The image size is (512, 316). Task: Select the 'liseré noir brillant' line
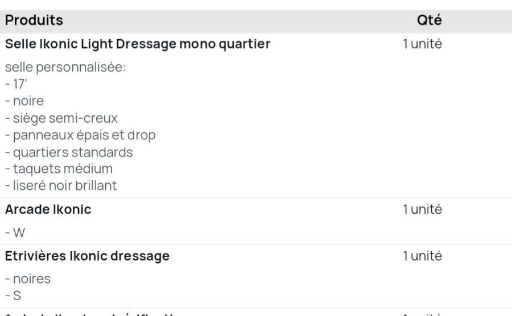[61, 185]
